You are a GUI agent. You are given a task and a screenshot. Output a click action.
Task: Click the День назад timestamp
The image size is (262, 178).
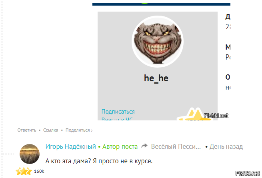click(x=226, y=146)
